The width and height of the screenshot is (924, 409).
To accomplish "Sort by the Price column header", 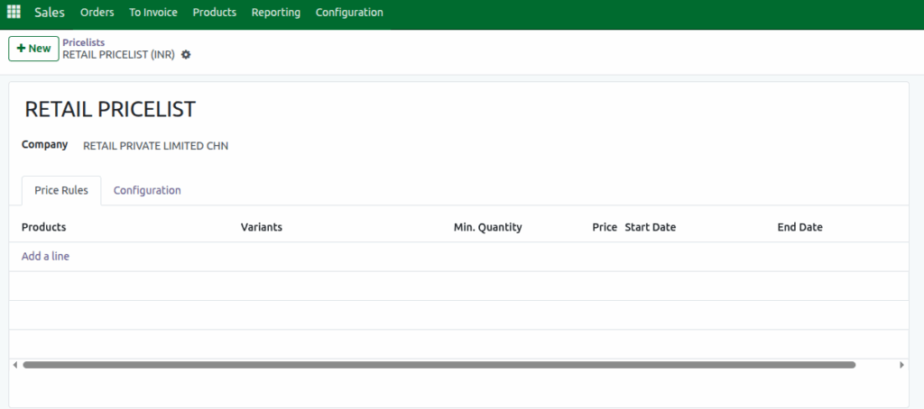I will (605, 227).
